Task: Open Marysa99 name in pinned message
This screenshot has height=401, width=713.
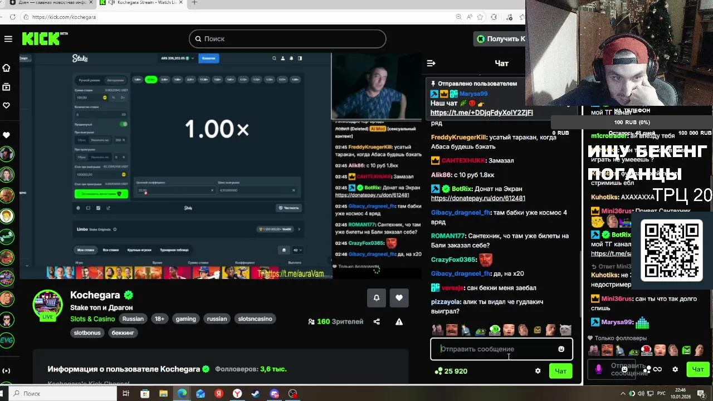Action: click(473, 94)
